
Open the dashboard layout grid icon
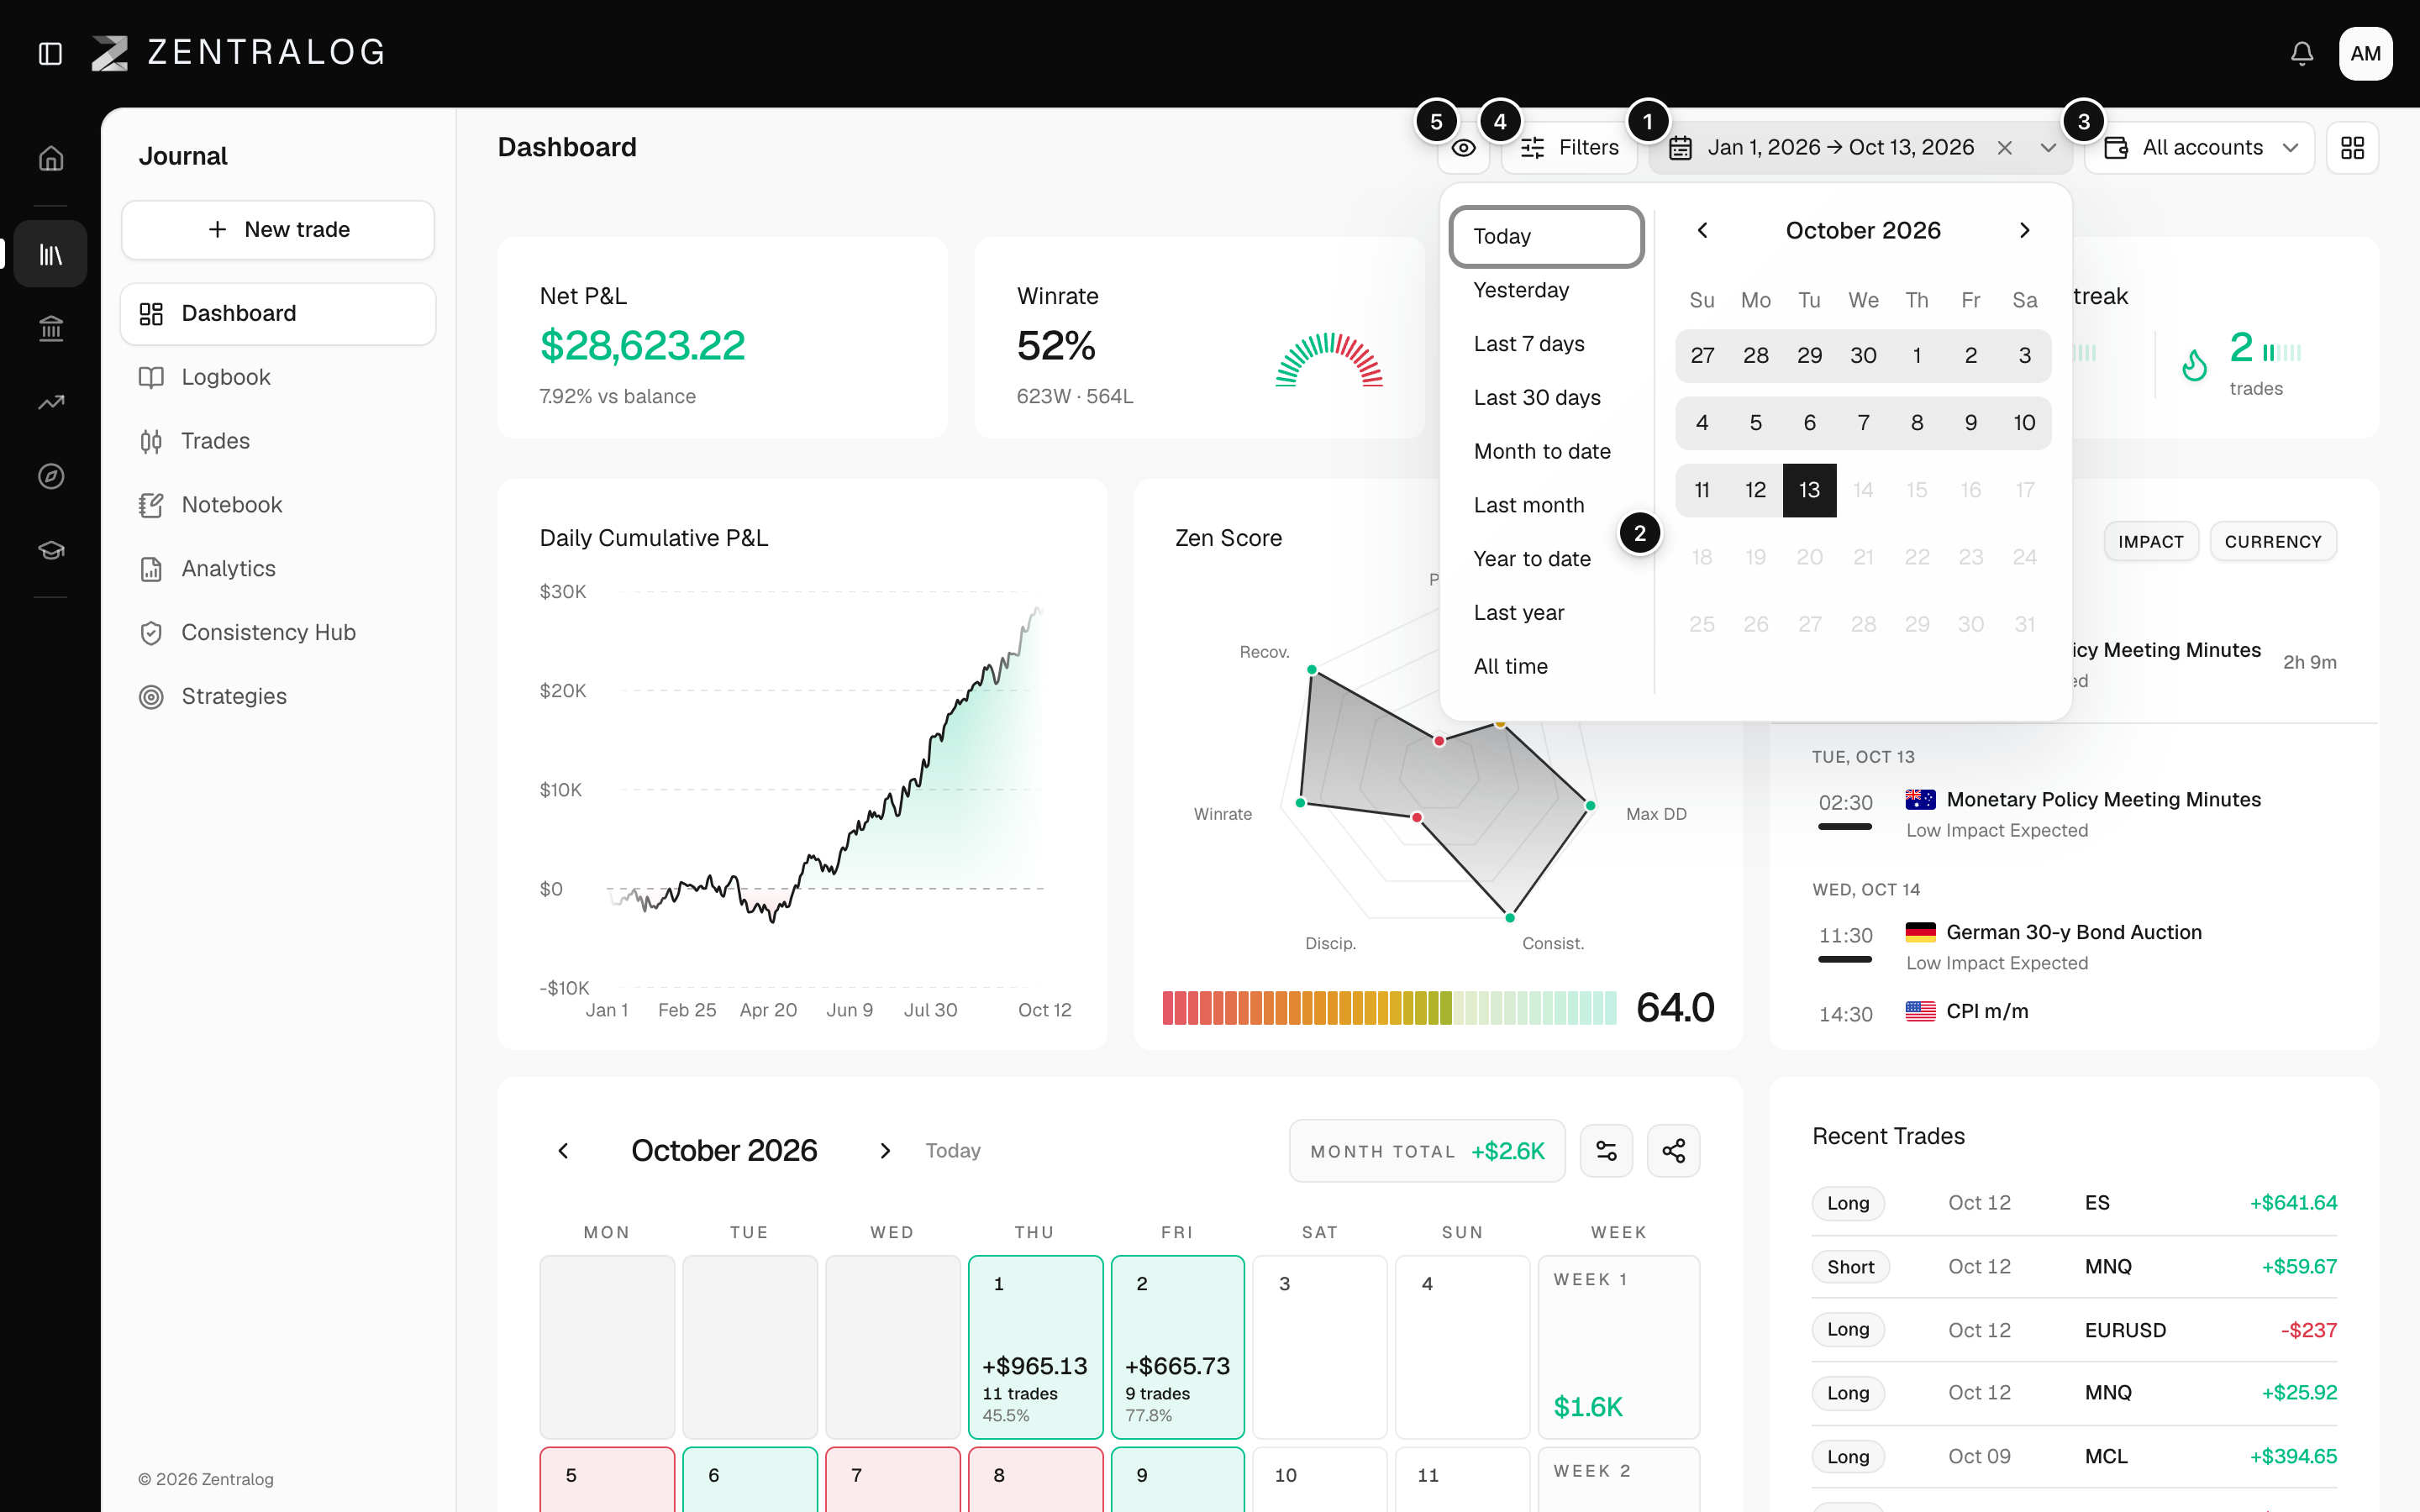2353,148
